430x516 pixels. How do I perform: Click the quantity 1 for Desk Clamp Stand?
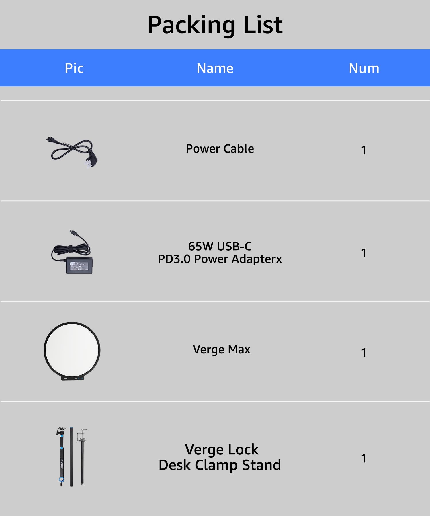364,458
